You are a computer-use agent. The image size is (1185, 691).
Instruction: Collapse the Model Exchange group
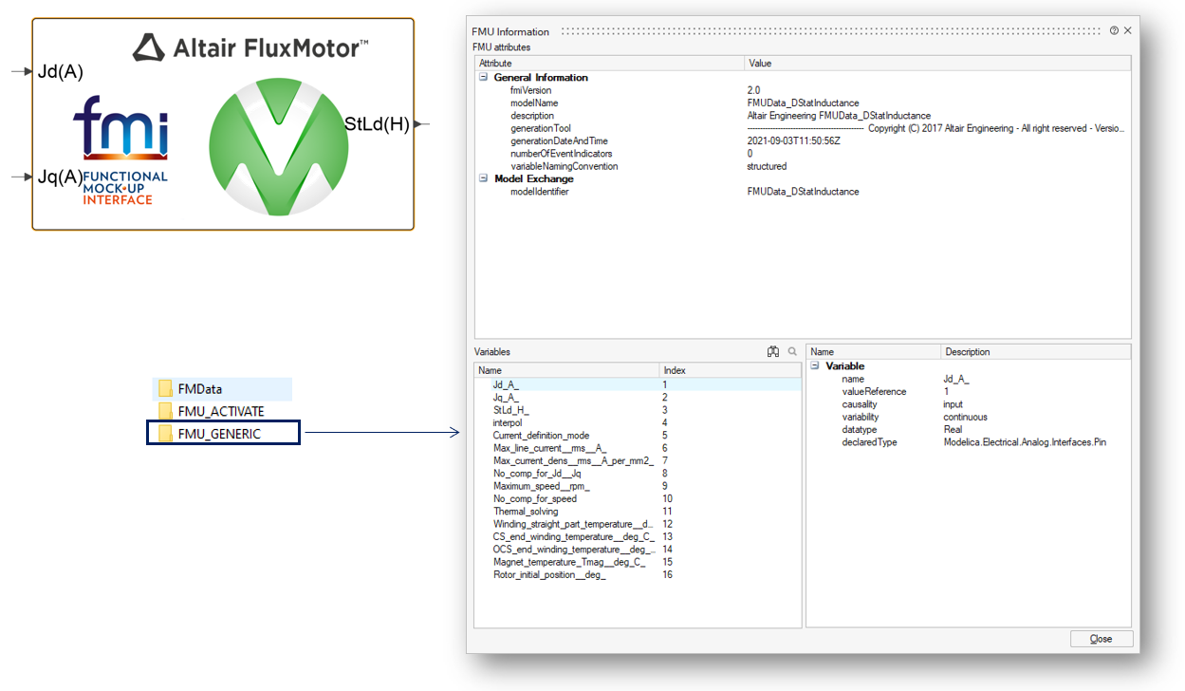pos(483,178)
